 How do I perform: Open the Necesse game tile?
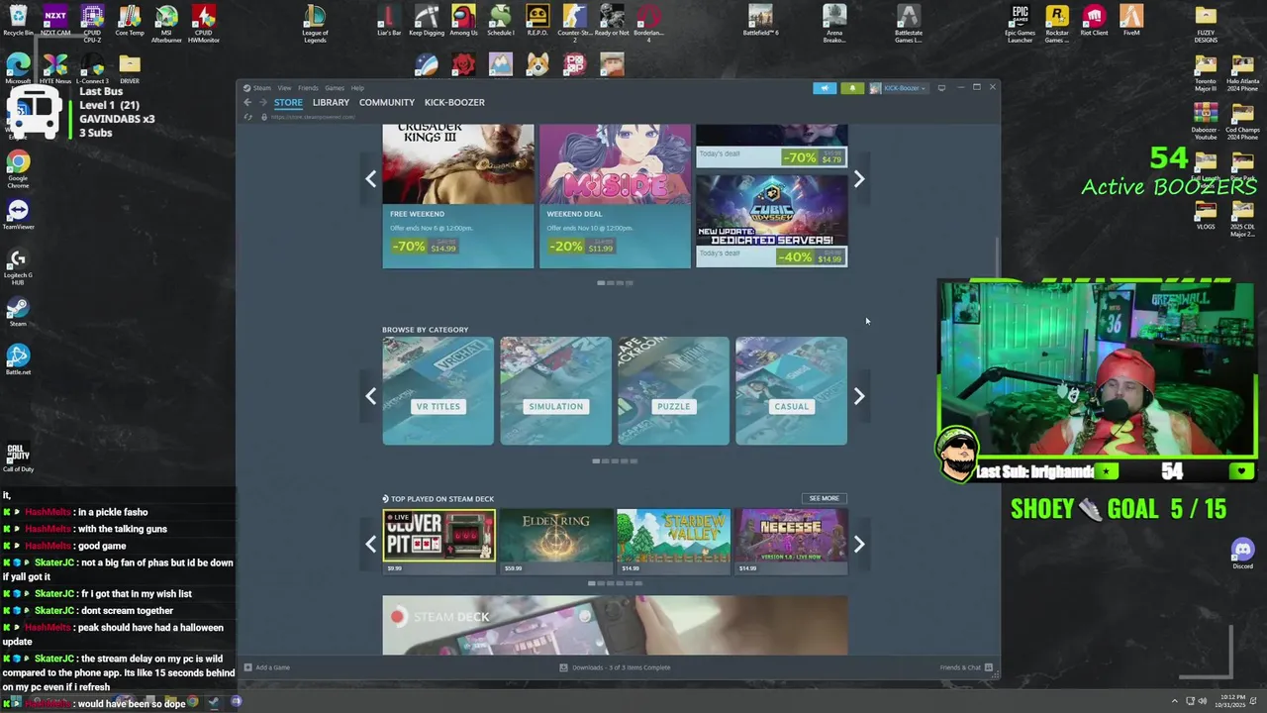[791, 542]
